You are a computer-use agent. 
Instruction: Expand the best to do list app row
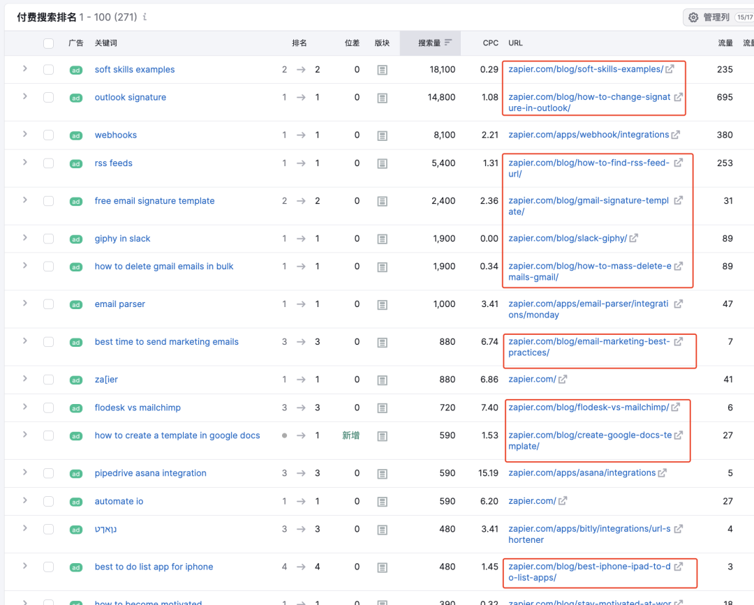pos(25,566)
